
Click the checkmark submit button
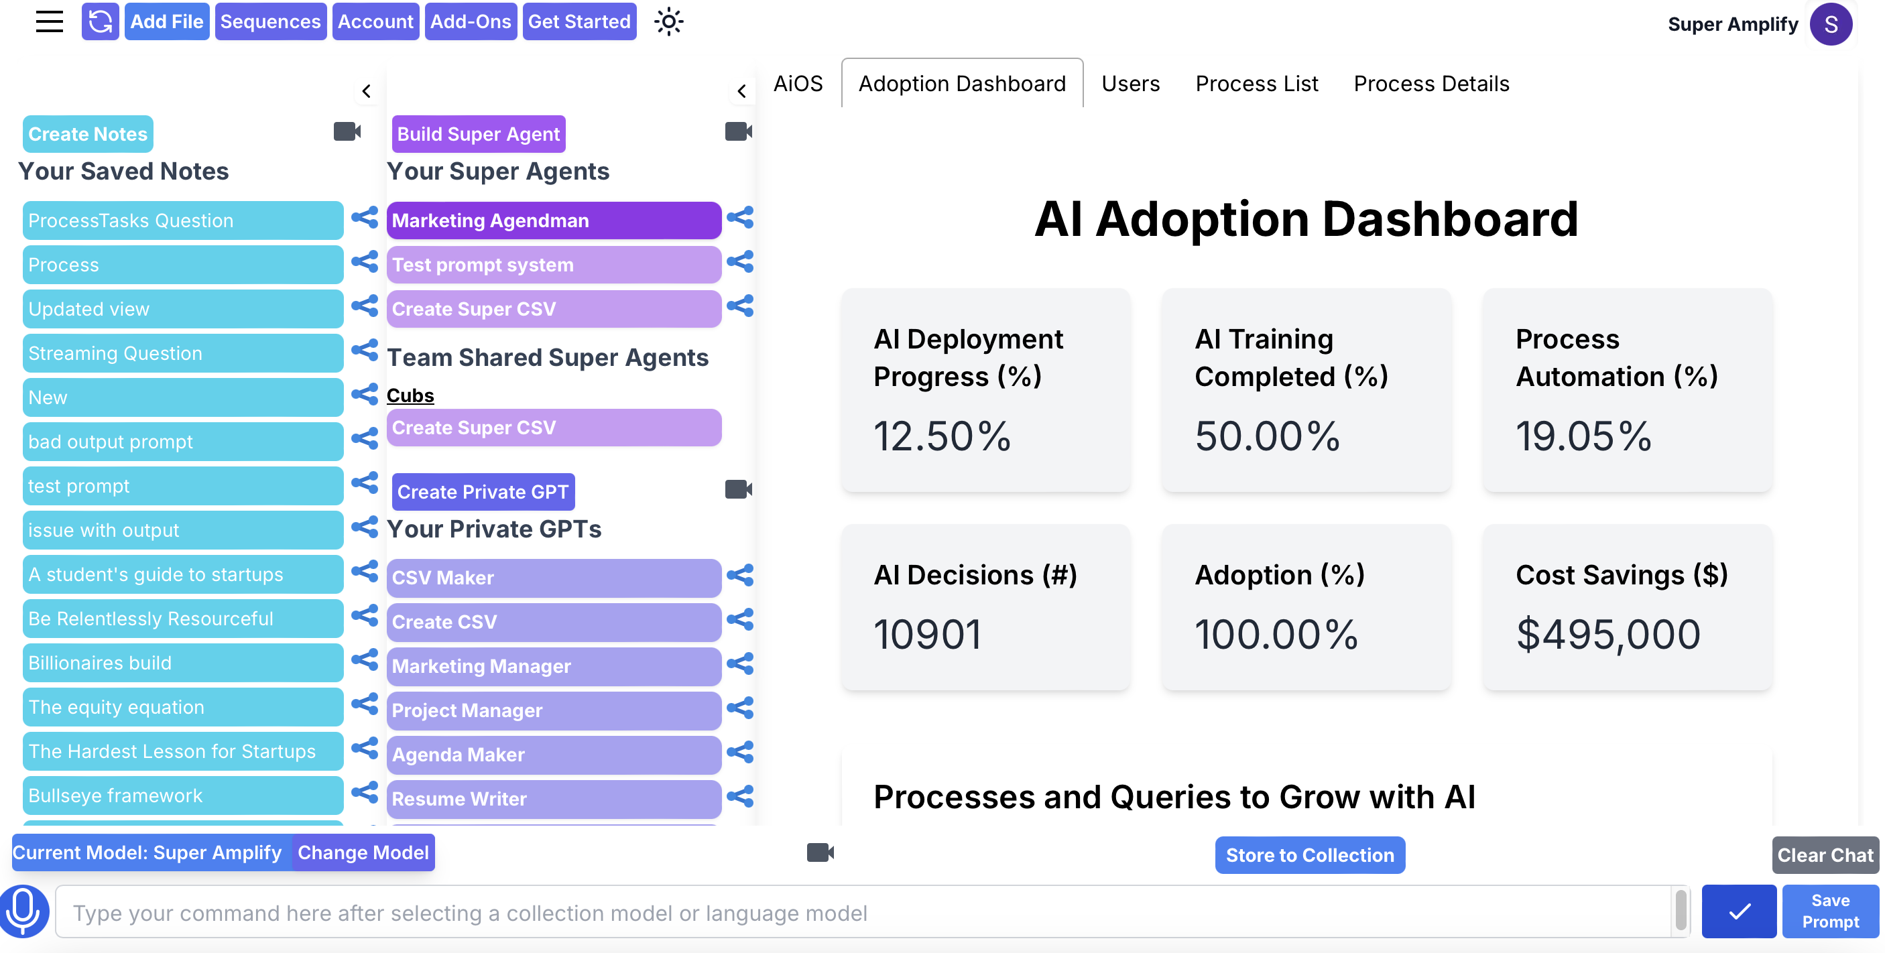pyautogui.click(x=1738, y=911)
